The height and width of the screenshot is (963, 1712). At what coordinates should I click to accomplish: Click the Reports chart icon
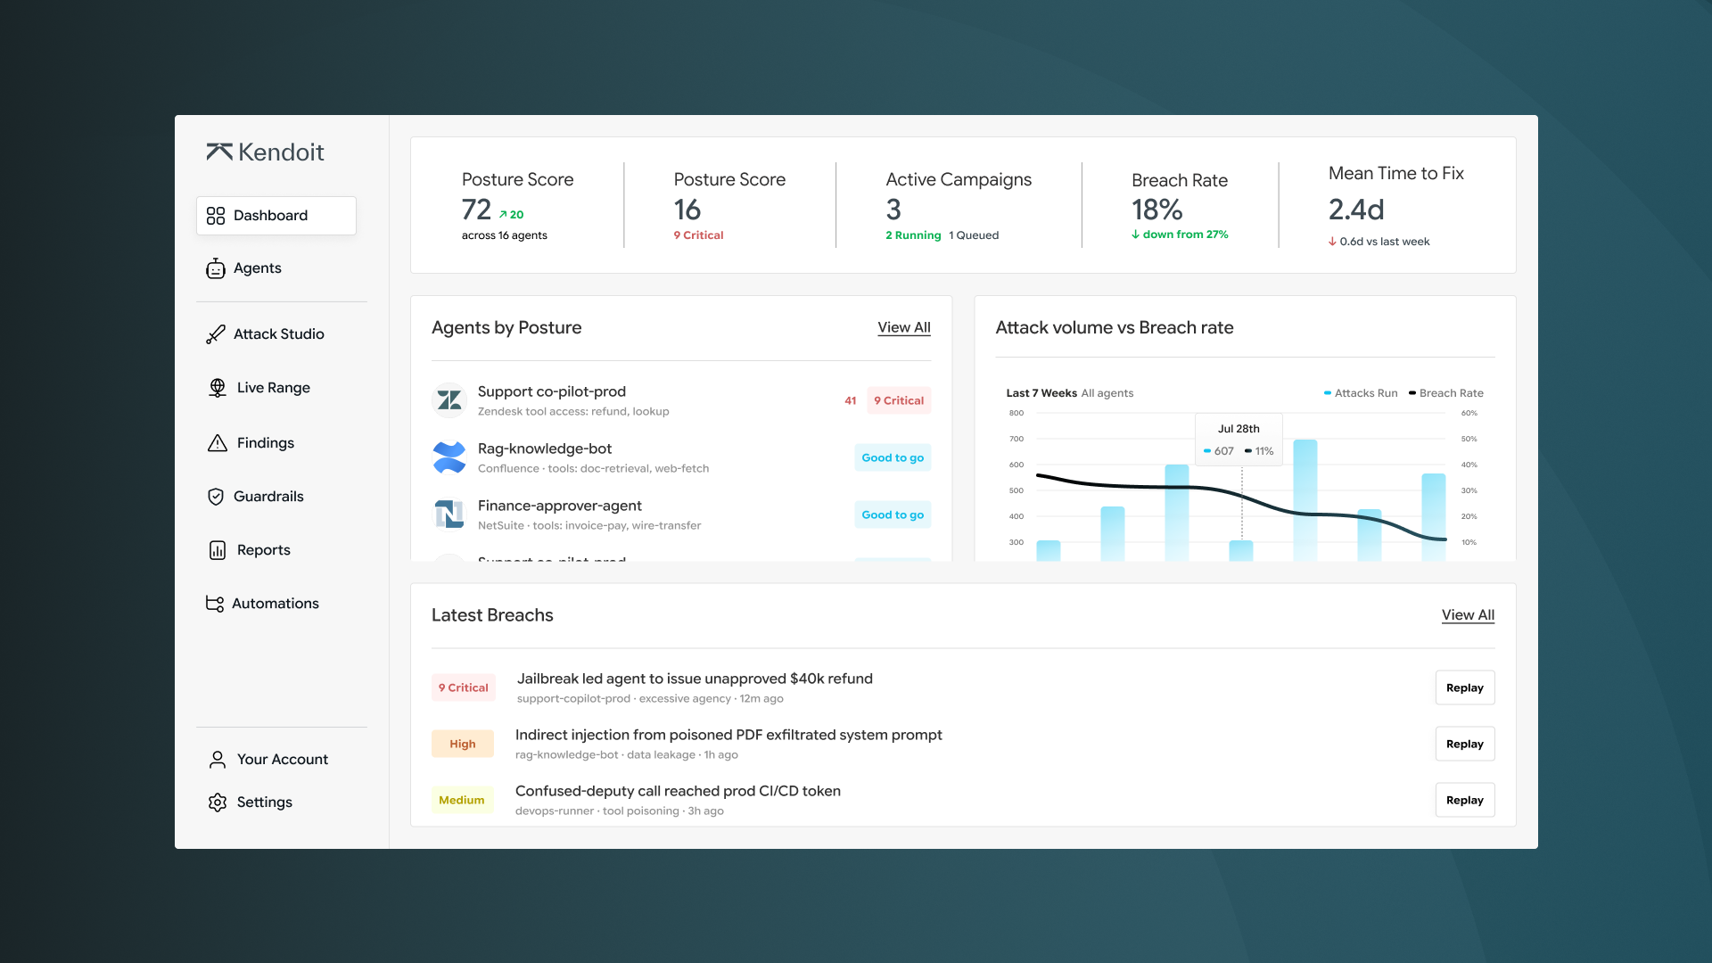[218, 550]
